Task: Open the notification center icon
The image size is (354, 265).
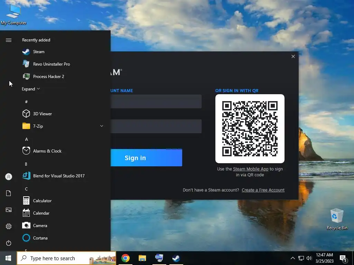Action: pos(343,258)
